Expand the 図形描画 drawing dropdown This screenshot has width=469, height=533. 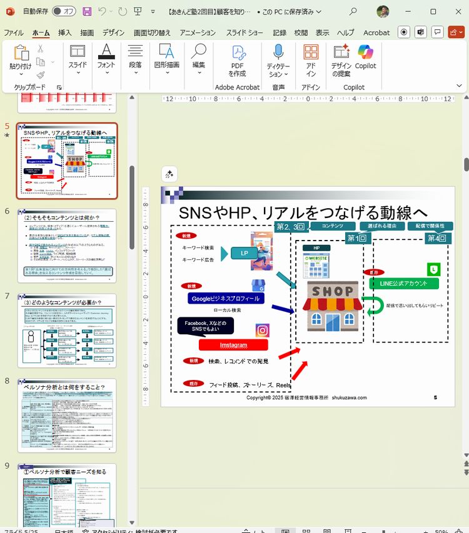click(167, 72)
